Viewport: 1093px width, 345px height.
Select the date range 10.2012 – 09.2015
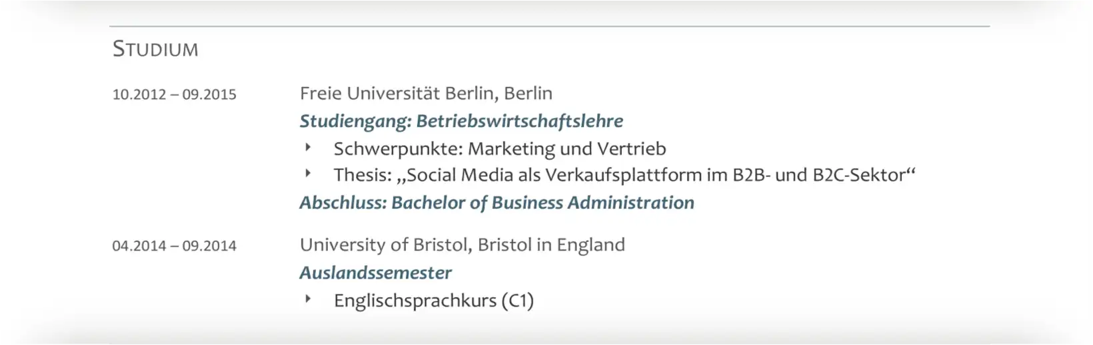[174, 94]
